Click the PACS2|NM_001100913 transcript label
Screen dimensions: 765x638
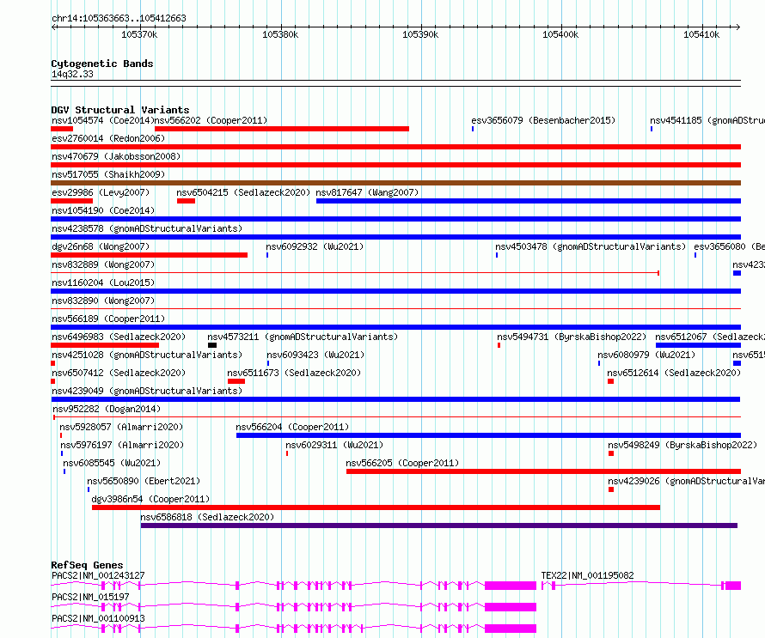(98, 618)
